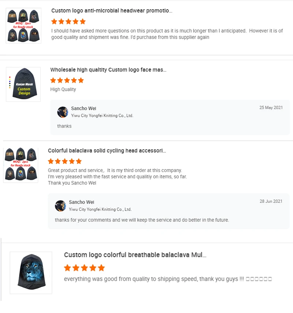This screenshot has width=293, height=313.
Task: Click Sancho Wei's name in the 28 Jun reply
Action: point(81,202)
